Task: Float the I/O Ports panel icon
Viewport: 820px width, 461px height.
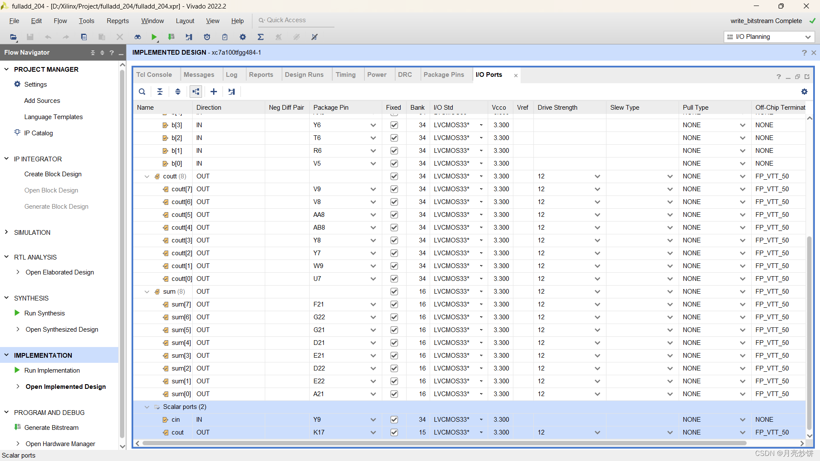Action: pyautogui.click(x=797, y=76)
